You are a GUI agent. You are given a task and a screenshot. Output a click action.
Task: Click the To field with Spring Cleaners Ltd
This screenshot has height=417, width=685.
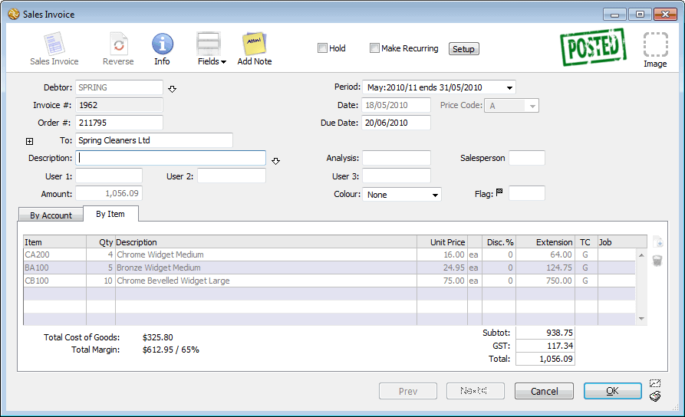click(x=154, y=140)
